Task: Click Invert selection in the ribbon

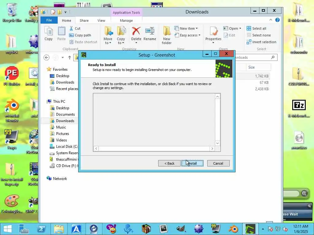Action: (262, 42)
